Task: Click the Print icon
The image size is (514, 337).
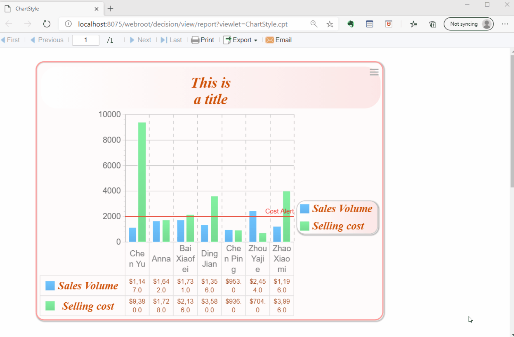Action: (195, 40)
